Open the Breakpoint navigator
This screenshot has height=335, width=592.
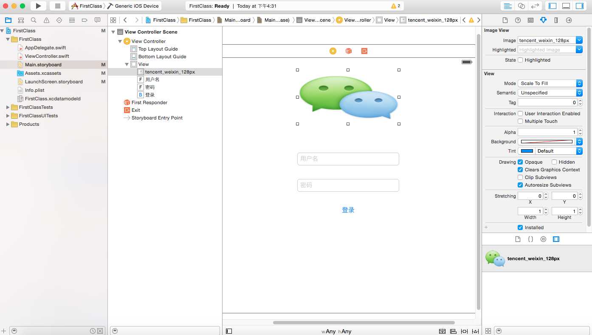[85, 20]
